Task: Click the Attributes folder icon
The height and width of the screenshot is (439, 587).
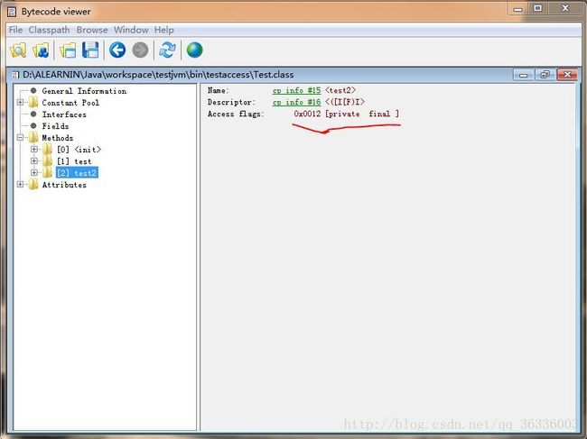Action: click(x=33, y=185)
